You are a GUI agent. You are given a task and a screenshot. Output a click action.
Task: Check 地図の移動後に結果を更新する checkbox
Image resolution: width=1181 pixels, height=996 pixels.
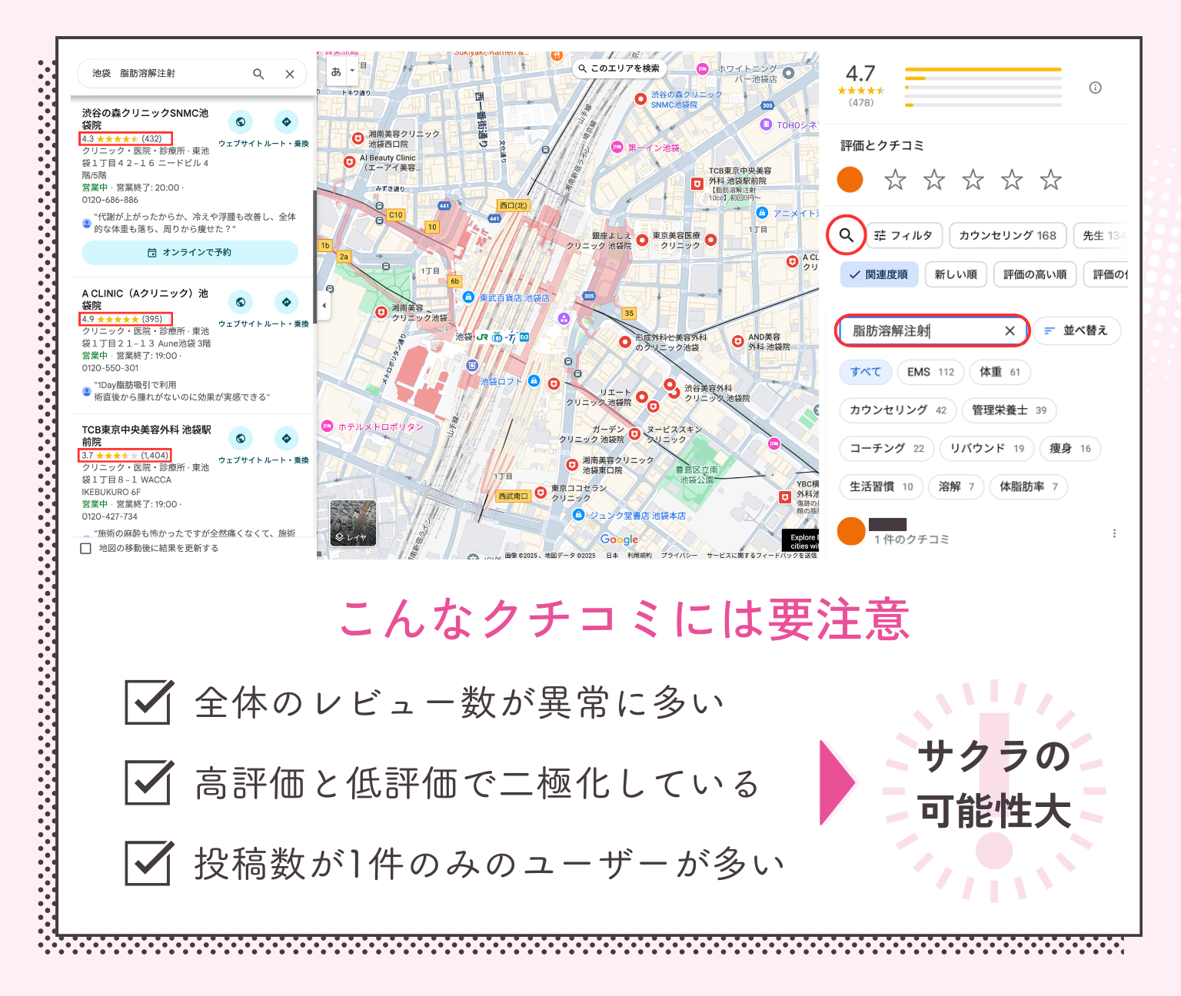(x=85, y=548)
